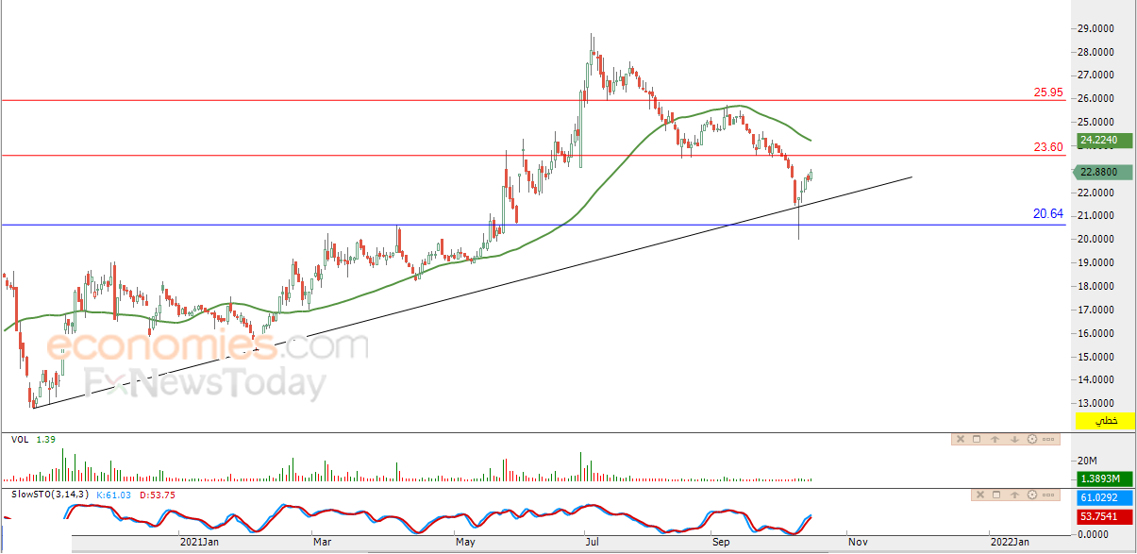Open VOL indicator settings gear
The width and height of the screenshot is (1137, 554).
[1032, 439]
